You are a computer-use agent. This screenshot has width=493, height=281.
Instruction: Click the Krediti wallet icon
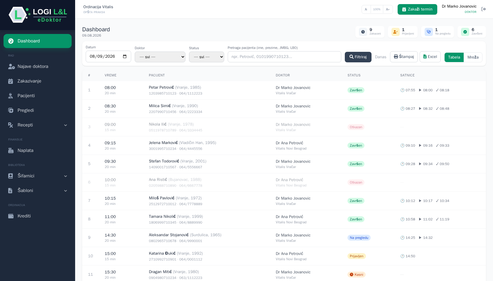[x=11, y=216]
